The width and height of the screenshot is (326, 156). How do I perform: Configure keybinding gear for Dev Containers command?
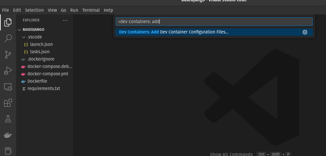click(305, 32)
